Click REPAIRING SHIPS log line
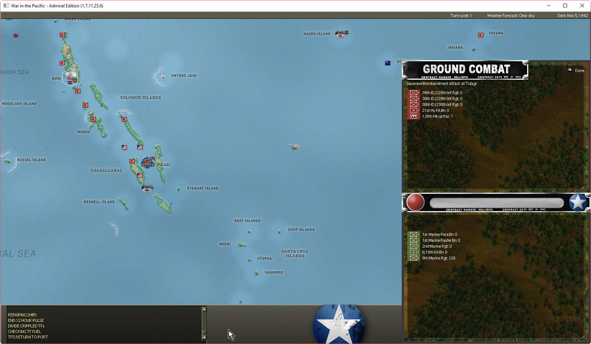This screenshot has width=591, height=344. click(22, 315)
